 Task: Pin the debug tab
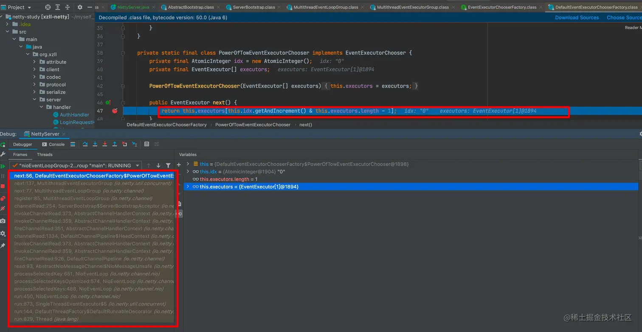pyautogui.click(x=3, y=246)
